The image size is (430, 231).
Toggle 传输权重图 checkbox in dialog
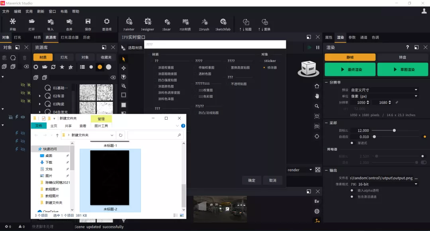pyautogui.click(x=195, y=67)
